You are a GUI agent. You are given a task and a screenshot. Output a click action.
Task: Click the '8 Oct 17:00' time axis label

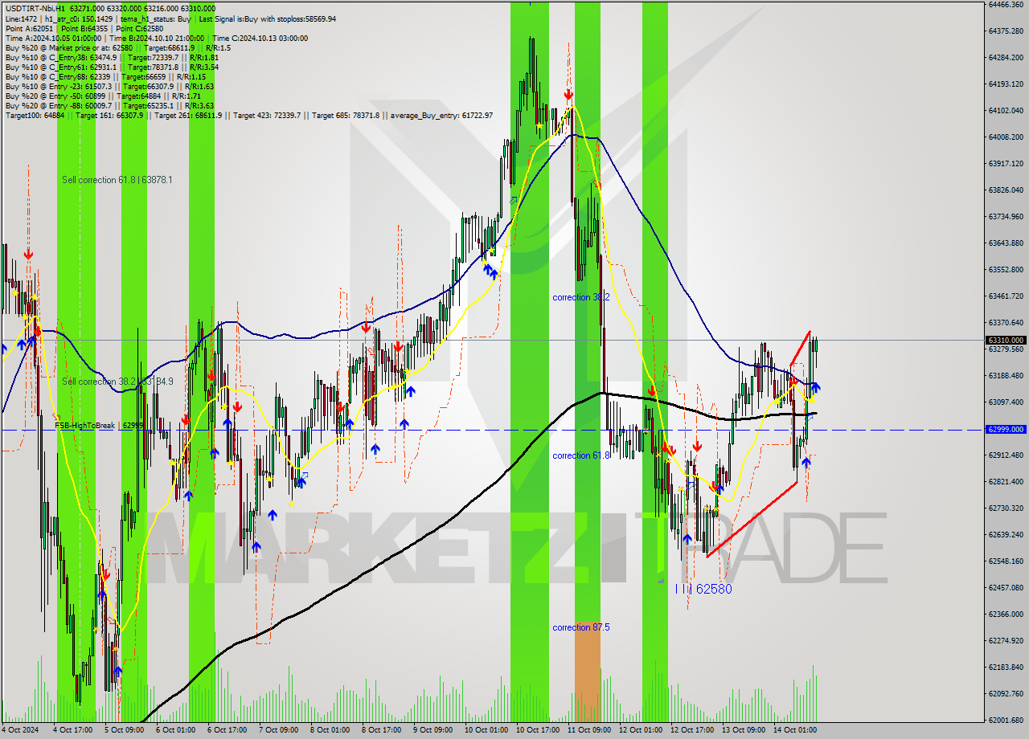click(x=381, y=730)
